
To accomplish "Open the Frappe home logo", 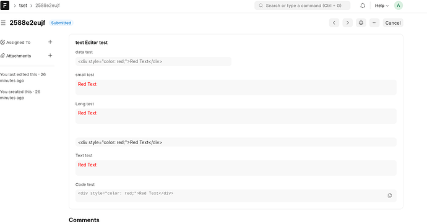I will [x=4, y=6].
